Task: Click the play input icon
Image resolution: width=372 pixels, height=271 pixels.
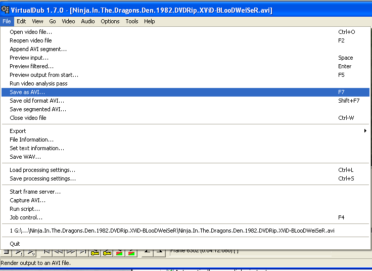Action: 19,253
